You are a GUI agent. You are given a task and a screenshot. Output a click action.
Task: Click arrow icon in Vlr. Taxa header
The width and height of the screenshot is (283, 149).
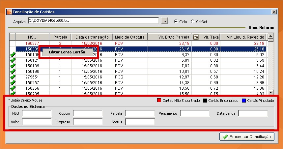[x=196, y=37]
